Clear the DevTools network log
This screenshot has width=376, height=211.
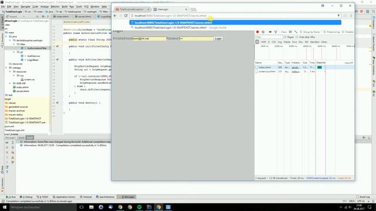coord(263,32)
